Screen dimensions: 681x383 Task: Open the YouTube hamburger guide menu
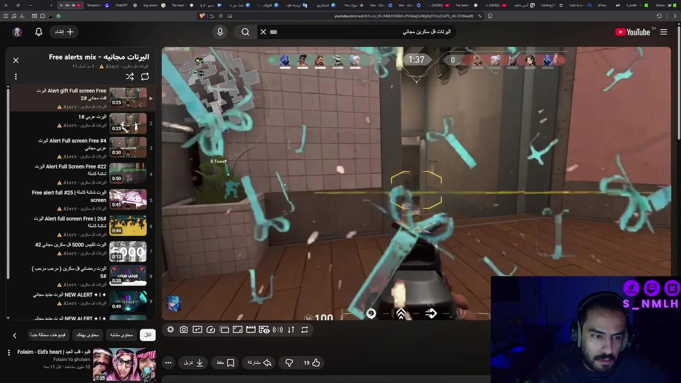coord(663,32)
